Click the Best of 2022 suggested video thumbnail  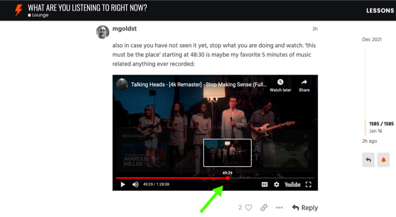(x=286, y=155)
